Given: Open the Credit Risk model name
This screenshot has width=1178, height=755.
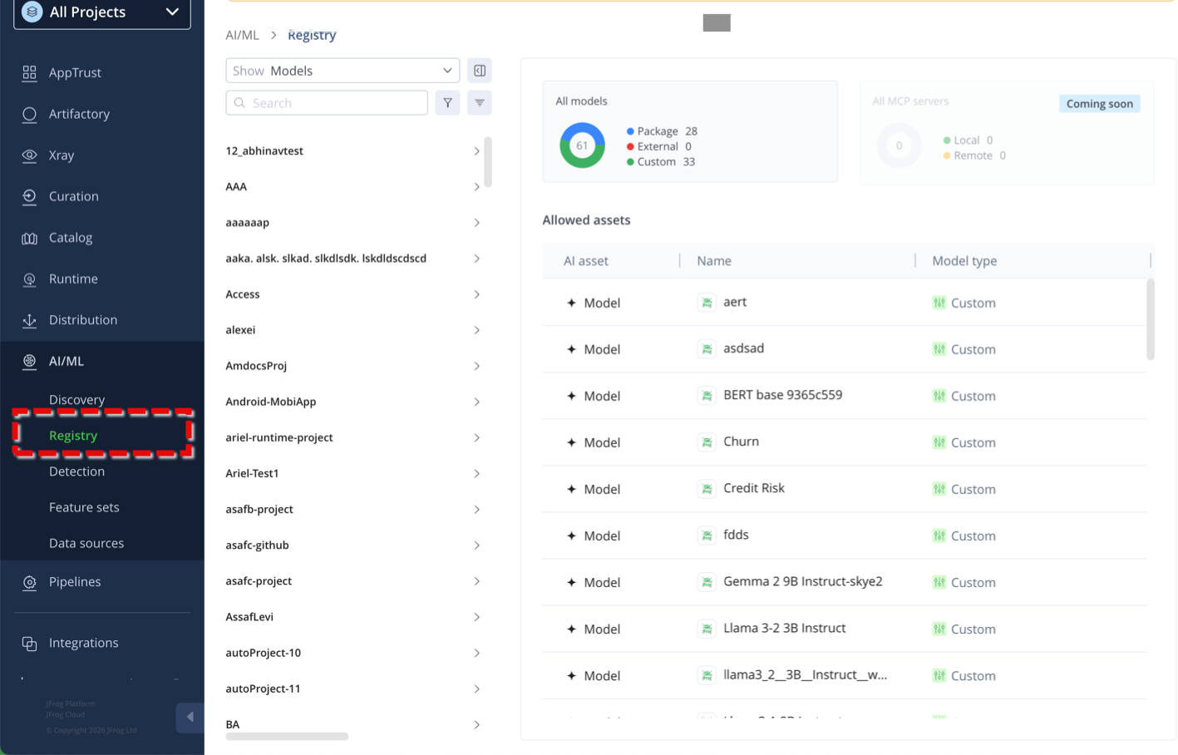Looking at the screenshot, I should click(754, 488).
